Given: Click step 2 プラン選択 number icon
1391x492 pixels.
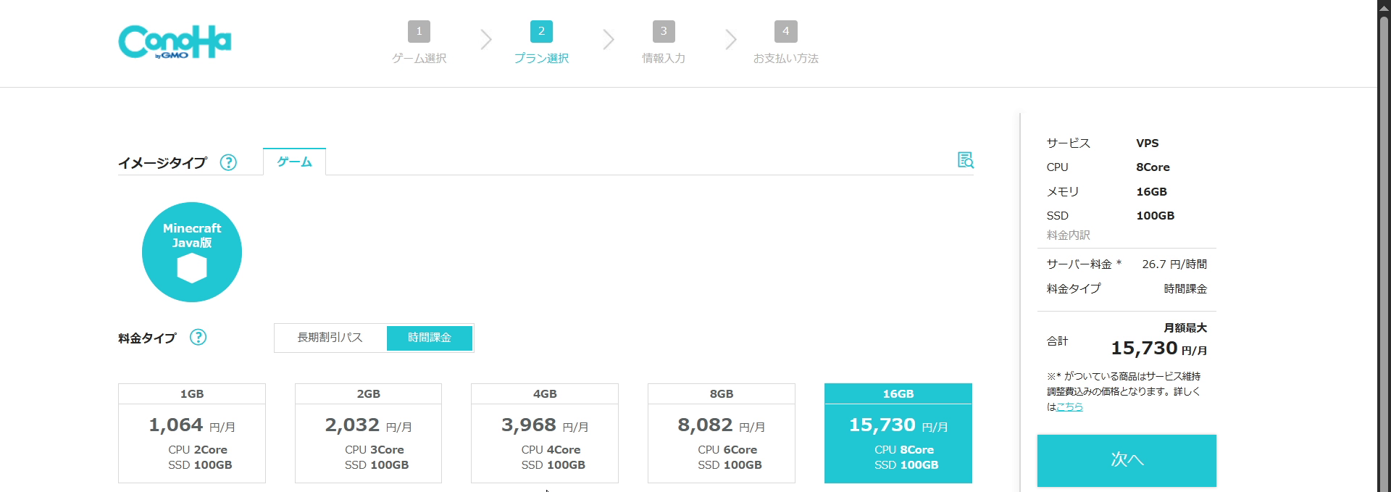Looking at the screenshot, I should coord(541,32).
